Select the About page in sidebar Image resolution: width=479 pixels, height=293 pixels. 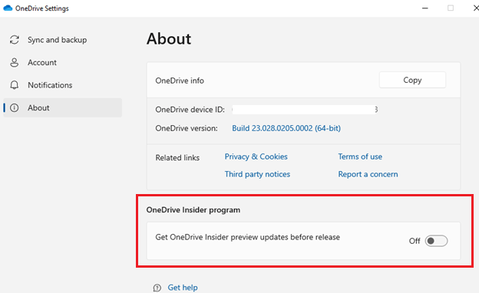pos(63,107)
